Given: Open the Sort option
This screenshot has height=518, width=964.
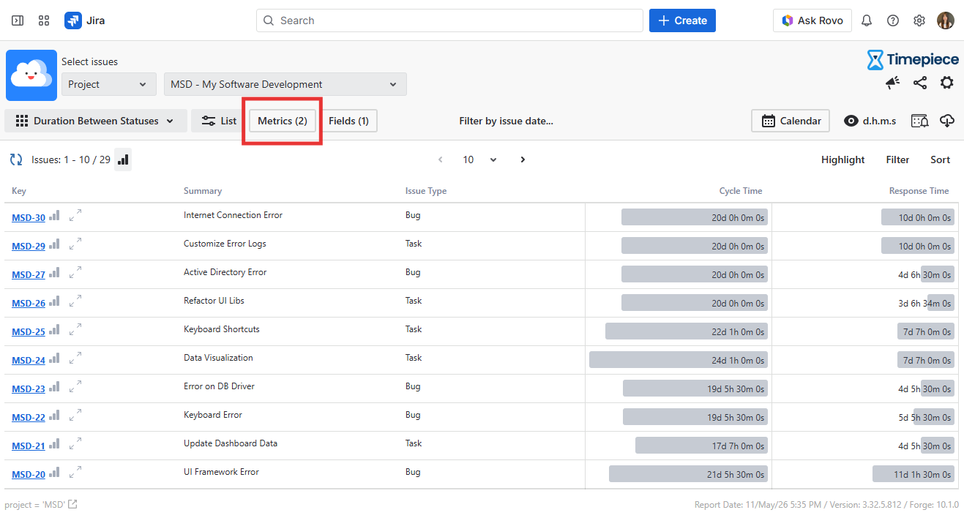Looking at the screenshot, I should 941,159.
